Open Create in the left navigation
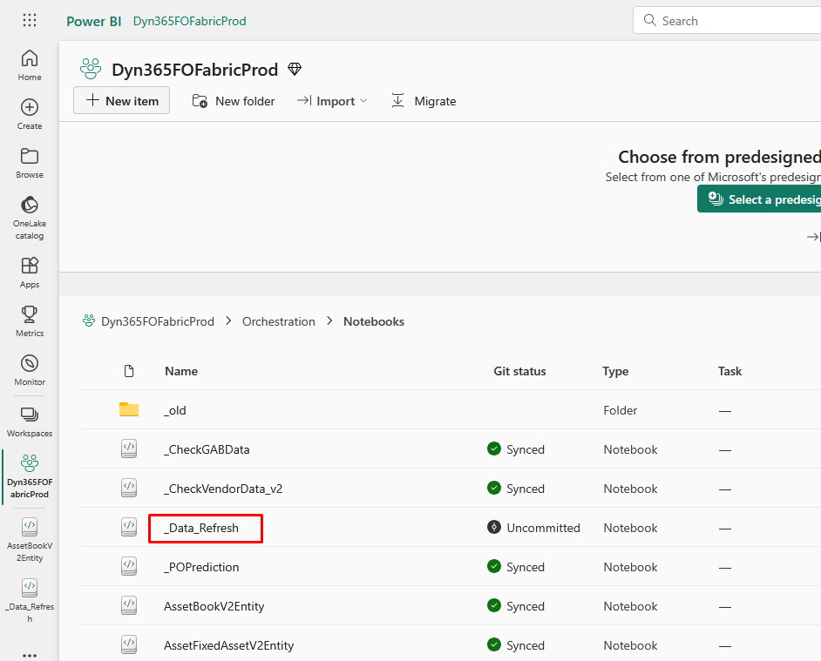The height and width of the screenshot is (661, 821). 30,115
